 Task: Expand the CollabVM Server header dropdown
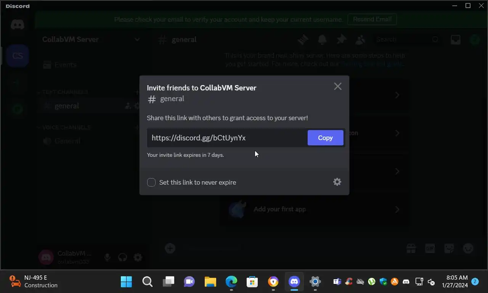click(x=91, y=39)
